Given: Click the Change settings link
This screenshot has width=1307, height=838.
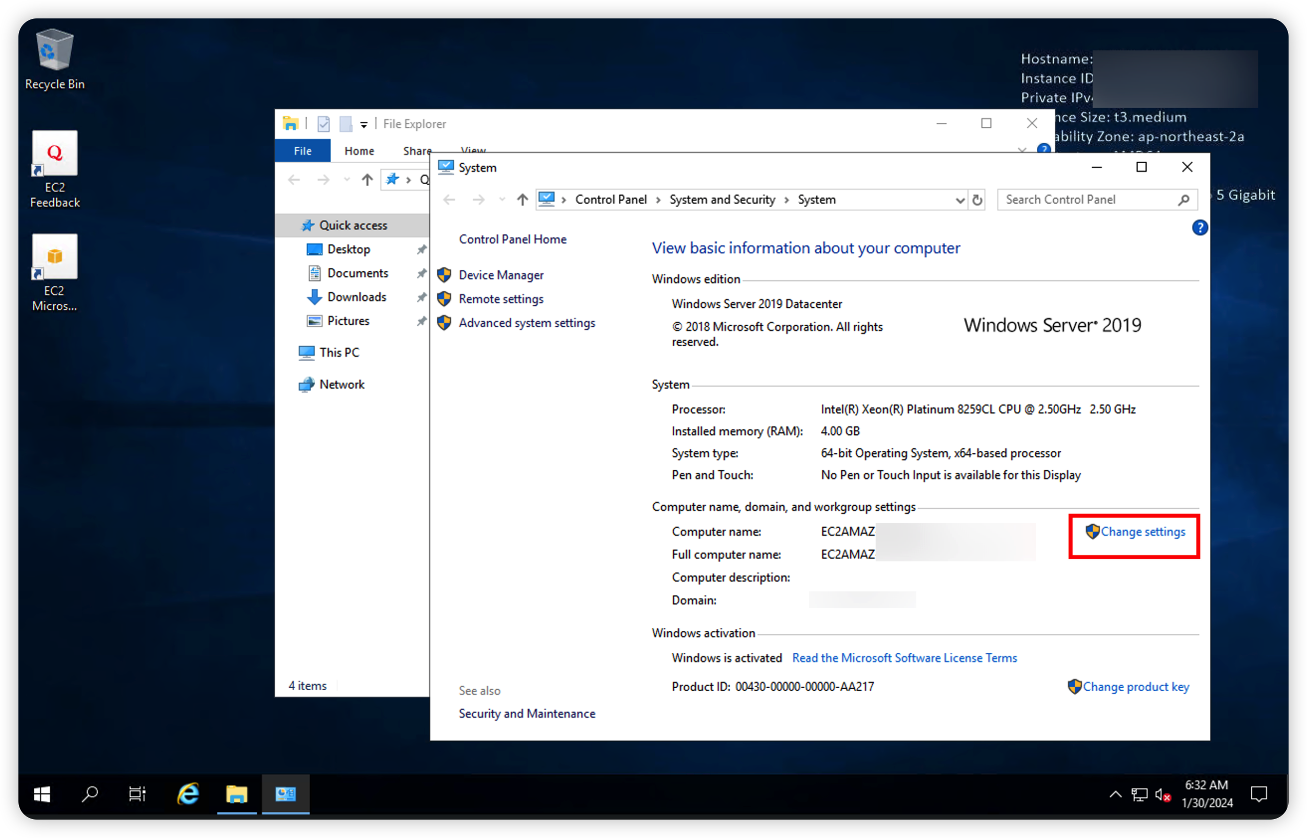Looking at the screenshot, I should (1142, 532).
